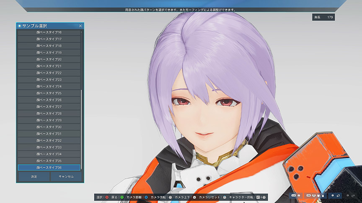The image size is (362, 203).
Task: Click the sample selection panel title icon
Action: pyautogui.click(x=19, y=26)
